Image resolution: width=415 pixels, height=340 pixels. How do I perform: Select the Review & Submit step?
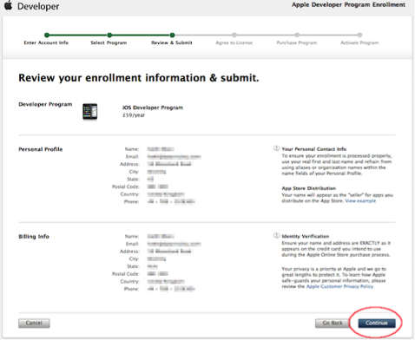click(x=172, y=42)
